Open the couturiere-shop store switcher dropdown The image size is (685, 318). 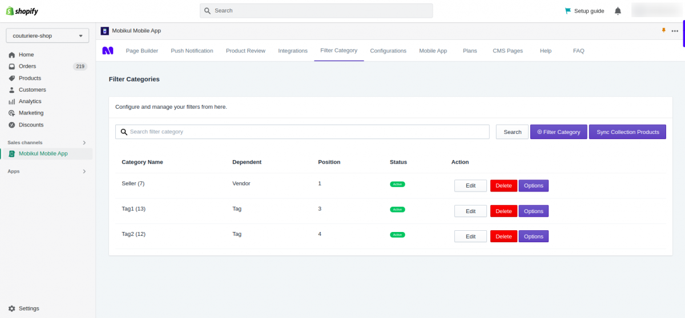(47, 36)
